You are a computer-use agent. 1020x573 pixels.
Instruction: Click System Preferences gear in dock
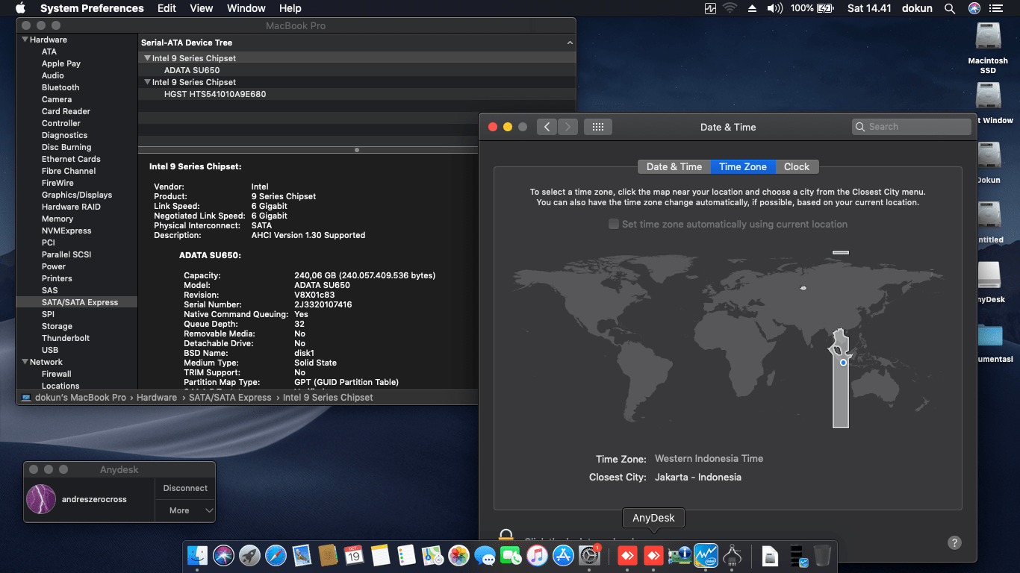tap(590, 555)
